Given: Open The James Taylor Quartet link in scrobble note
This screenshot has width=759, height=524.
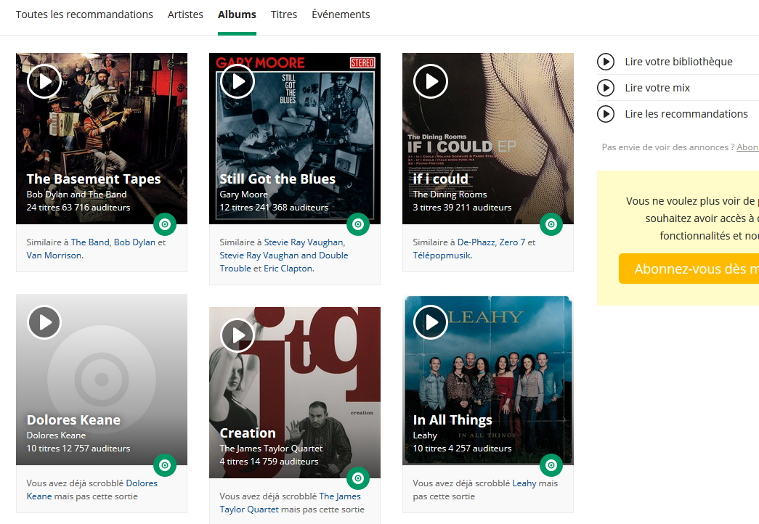Looking at the screenshot, I should [290, 503].
